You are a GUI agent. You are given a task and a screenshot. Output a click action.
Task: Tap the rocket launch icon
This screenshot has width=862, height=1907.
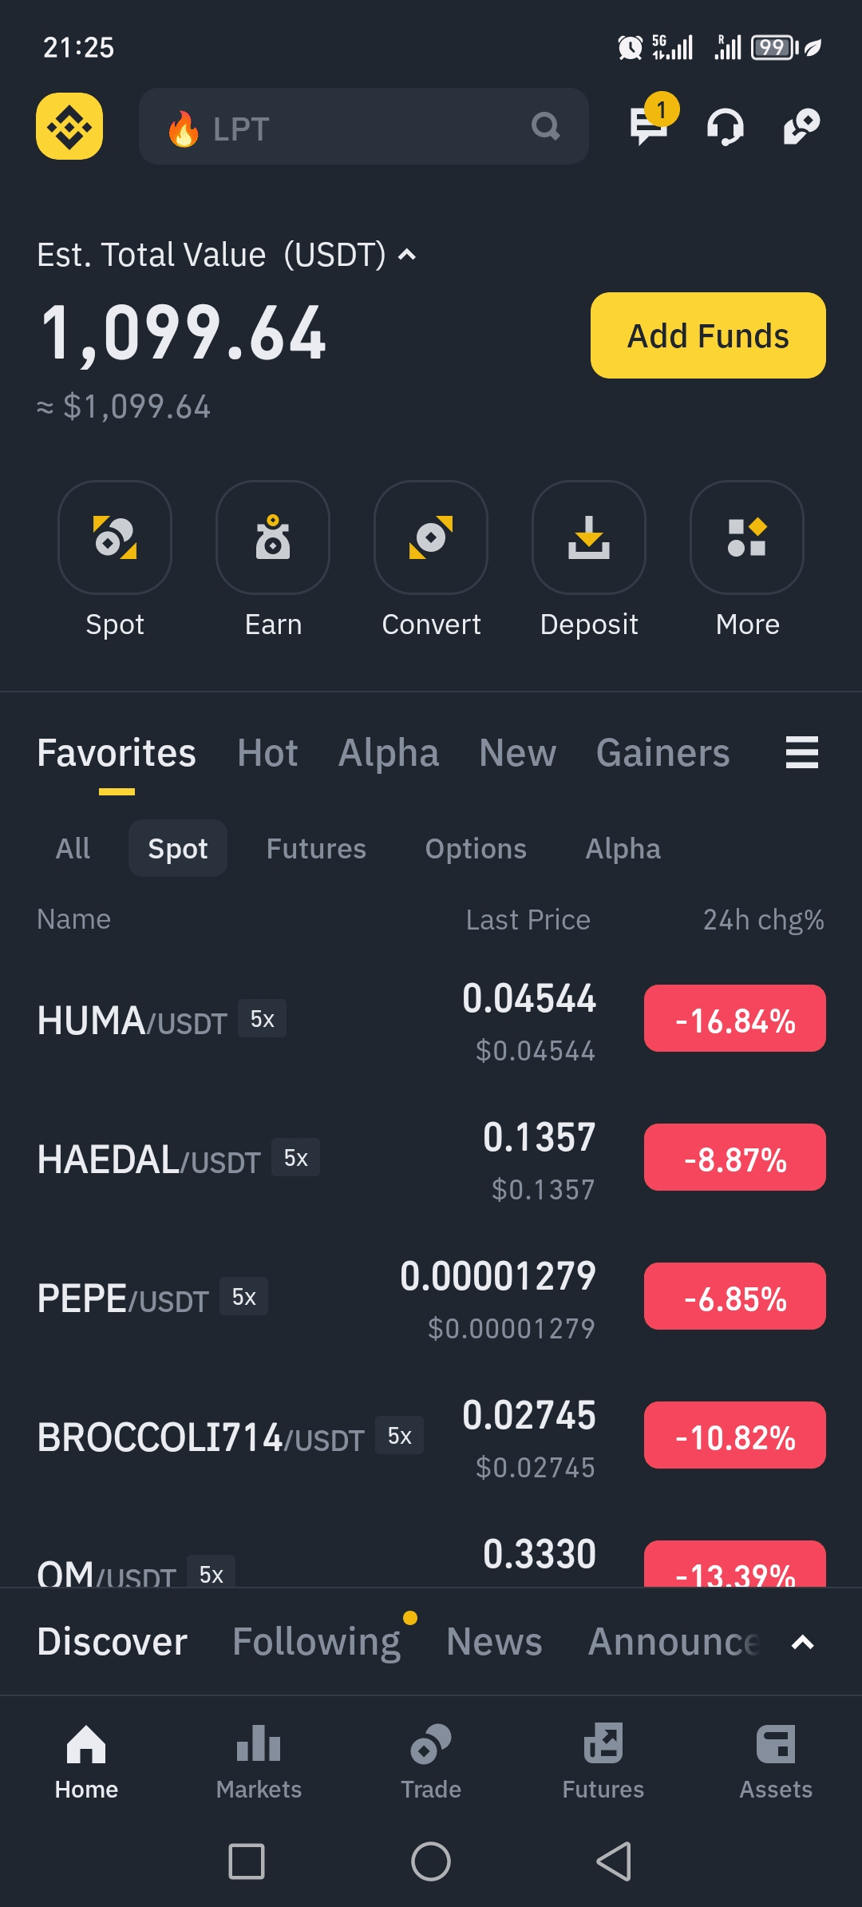click(x=801, y=126)
